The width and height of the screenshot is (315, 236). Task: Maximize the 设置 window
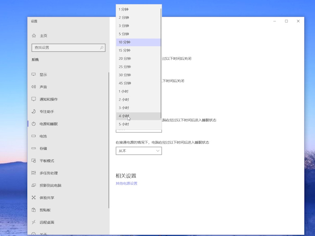coord(287,21)
